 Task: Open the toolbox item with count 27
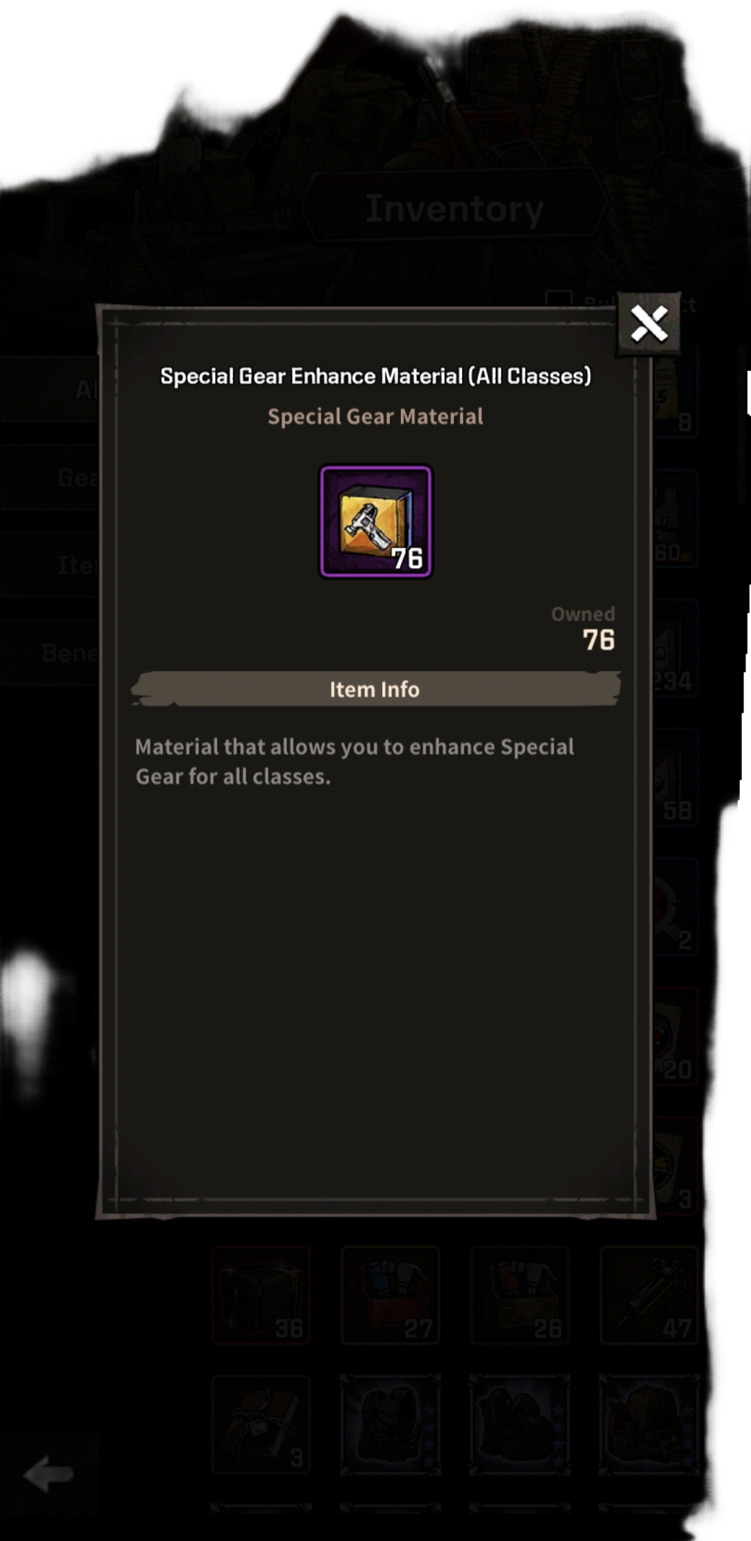click(390, 1295)
